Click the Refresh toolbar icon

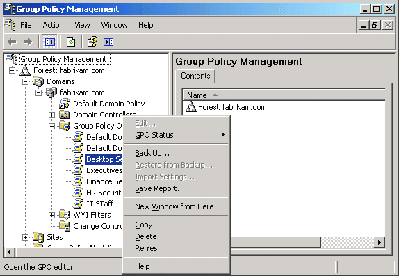click(x=71, y=42)
